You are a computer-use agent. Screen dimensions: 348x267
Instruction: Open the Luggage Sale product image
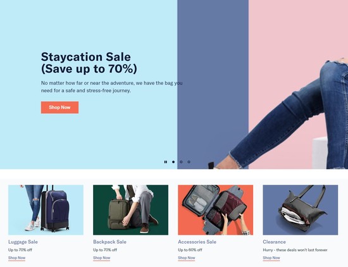(x=46, y=210)
